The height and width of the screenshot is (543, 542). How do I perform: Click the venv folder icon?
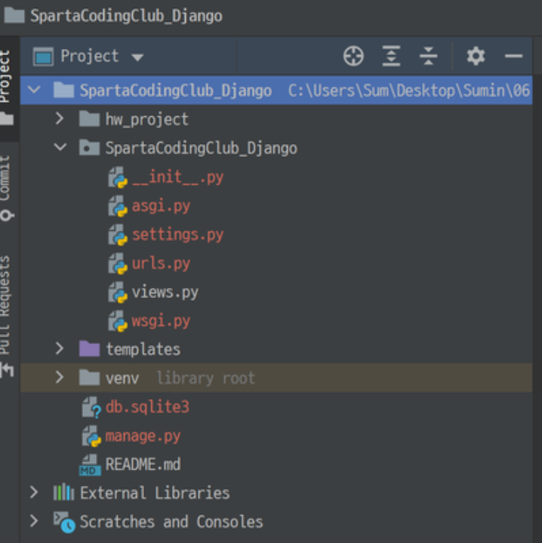89,378
